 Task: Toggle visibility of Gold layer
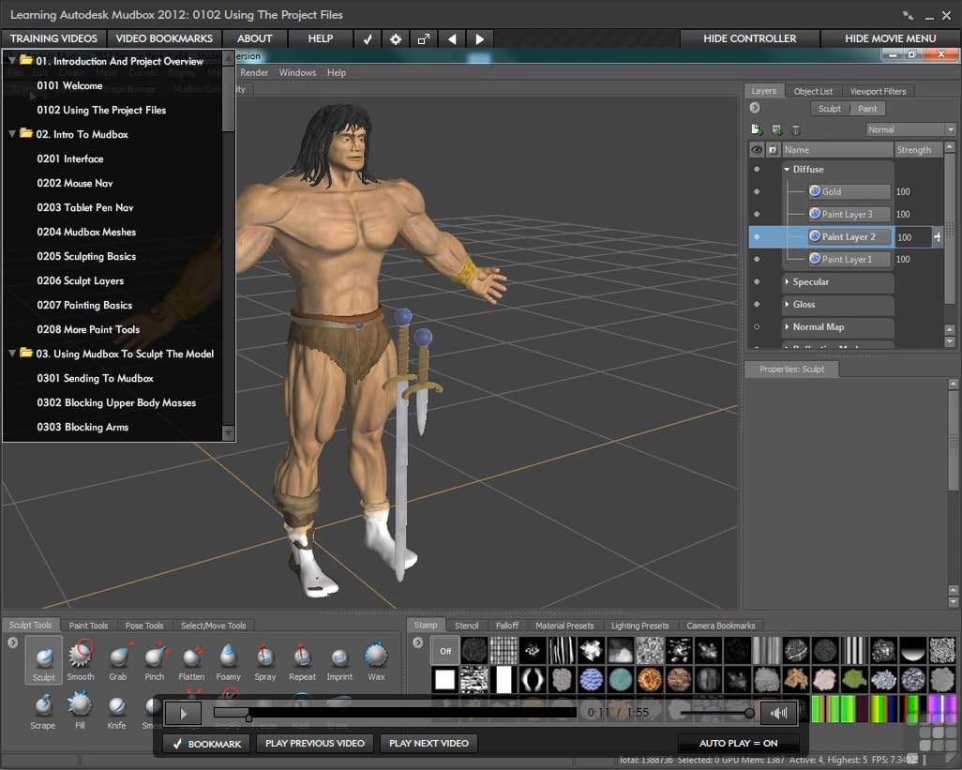(757, 191)
